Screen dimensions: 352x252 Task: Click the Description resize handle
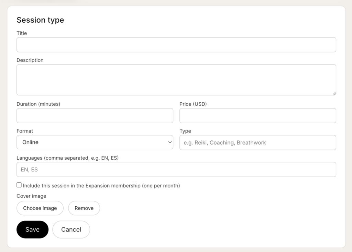click(x=334, y=93)
